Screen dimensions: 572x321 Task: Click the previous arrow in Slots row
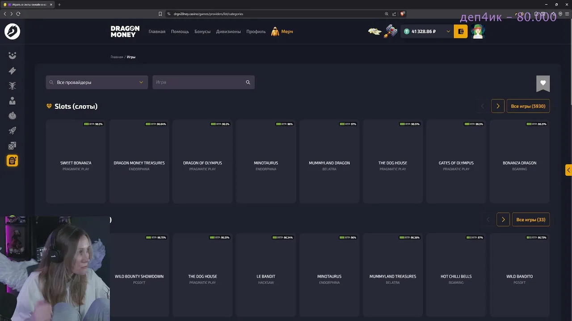click(x=482, y=106)
